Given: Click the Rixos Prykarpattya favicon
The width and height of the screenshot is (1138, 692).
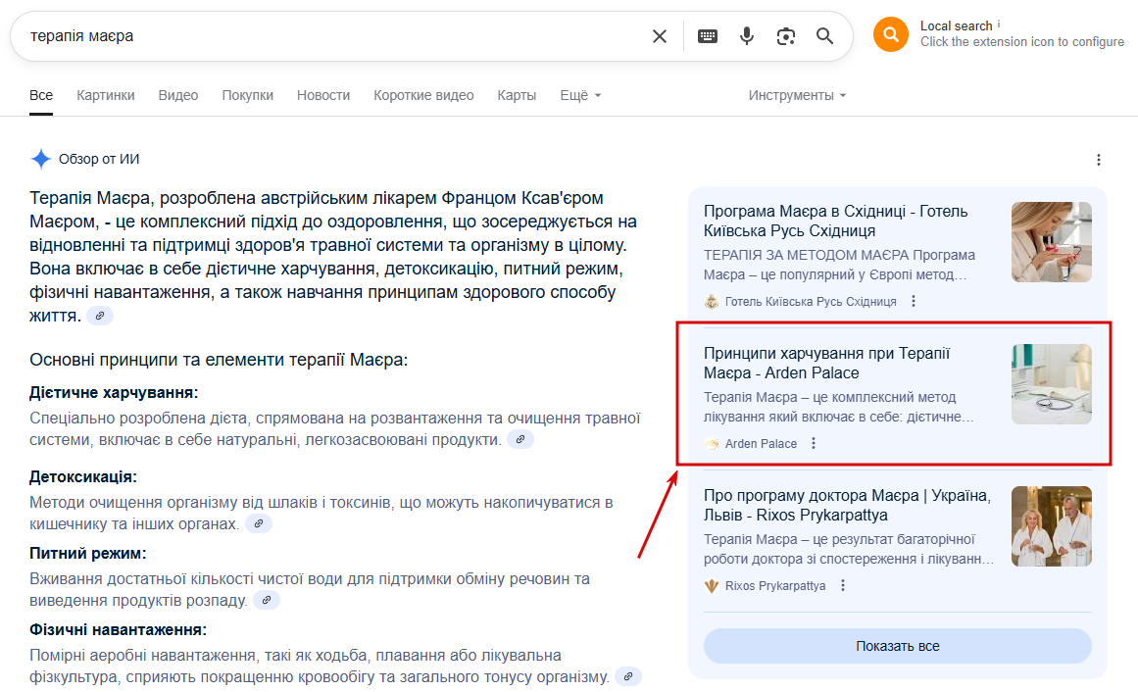Looking at the screenshot, I should [x=712, y=586].
